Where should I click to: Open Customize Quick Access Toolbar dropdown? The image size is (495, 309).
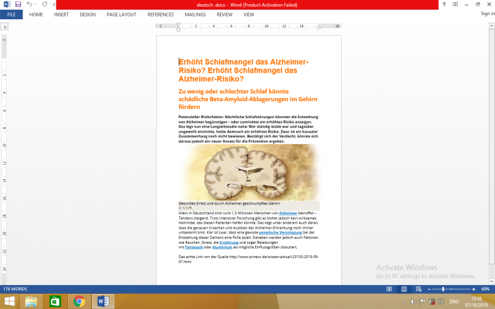click(54, 4)
